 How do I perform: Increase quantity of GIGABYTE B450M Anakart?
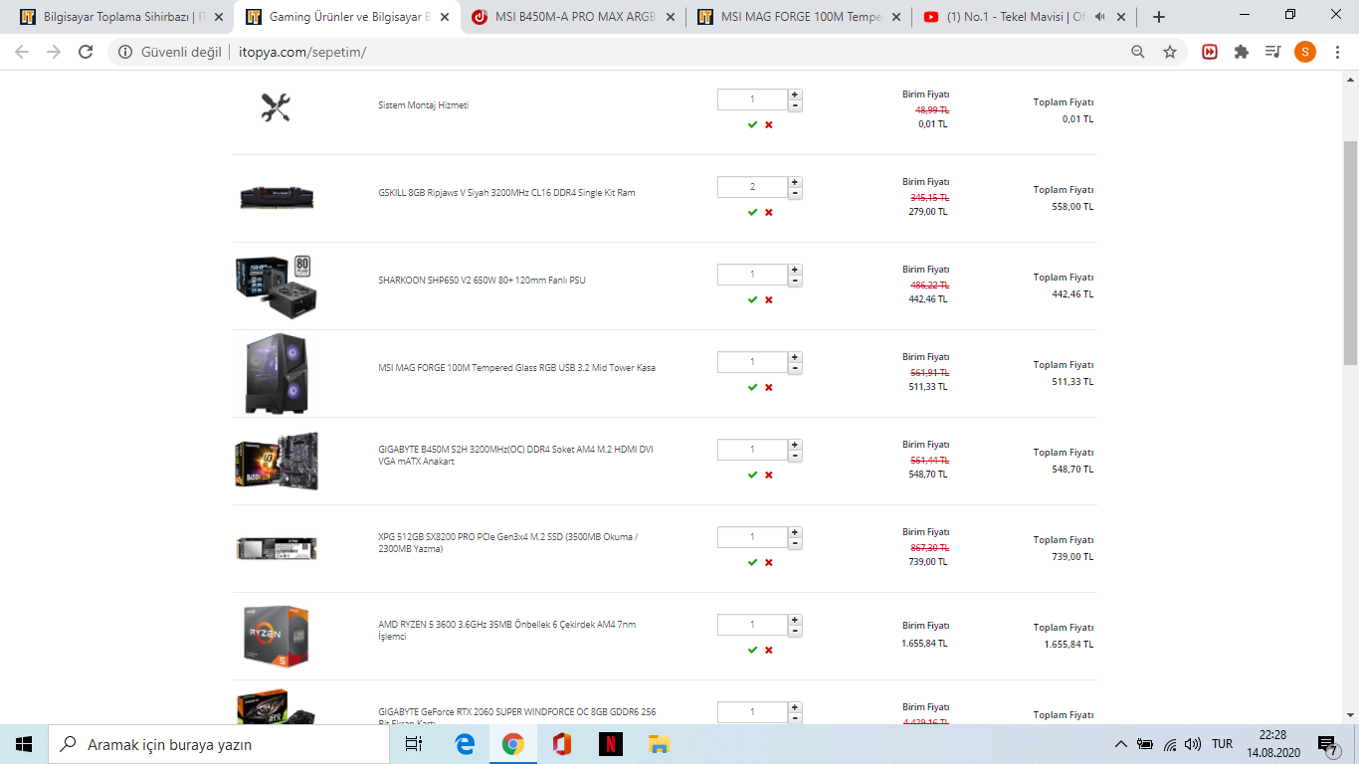click(795, 445)
